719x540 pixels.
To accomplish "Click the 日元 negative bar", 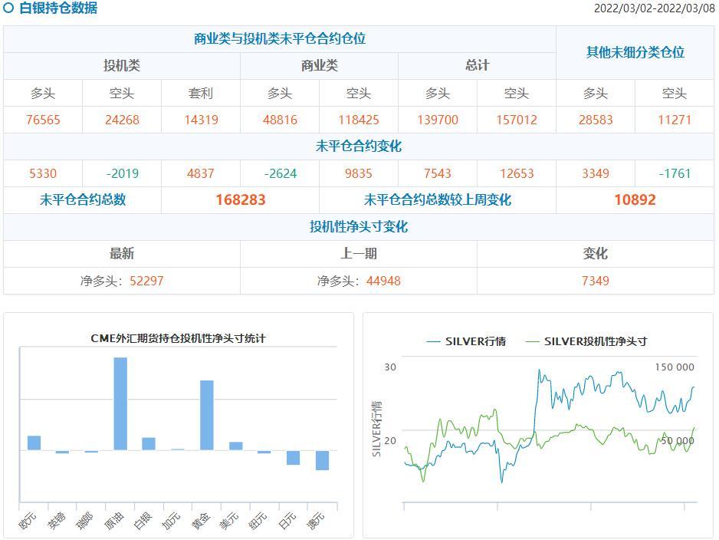I will [x=293, y=457].
